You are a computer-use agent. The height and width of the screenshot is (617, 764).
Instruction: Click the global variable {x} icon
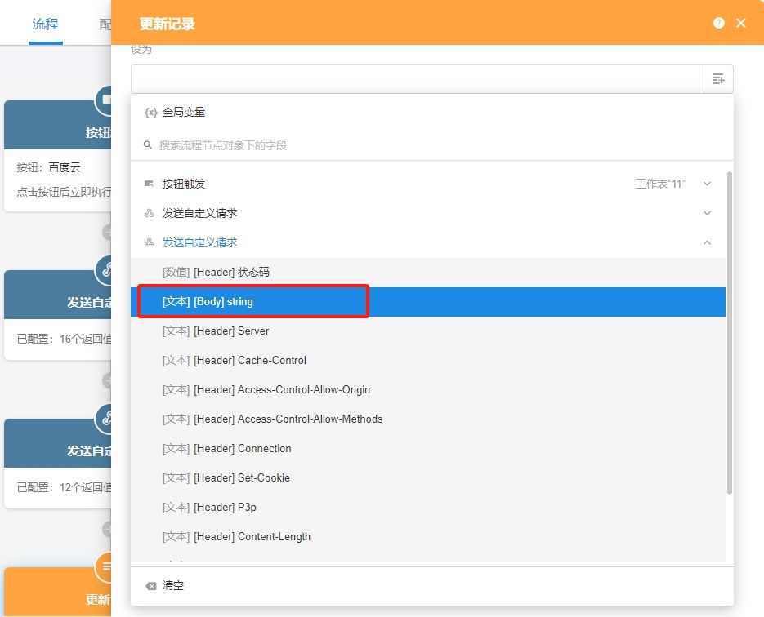click(x=149, y=112)
